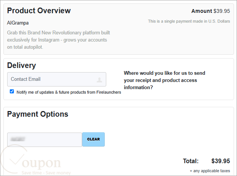Click the blurred coupon code input field

(x=44, y=140)
